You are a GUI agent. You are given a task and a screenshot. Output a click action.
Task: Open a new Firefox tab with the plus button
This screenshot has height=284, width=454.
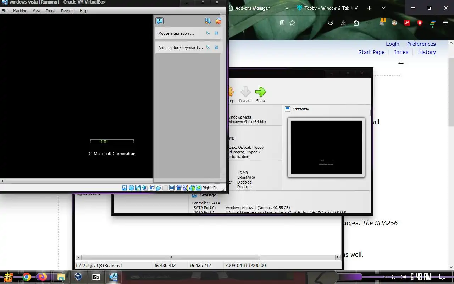click(369, 8)
